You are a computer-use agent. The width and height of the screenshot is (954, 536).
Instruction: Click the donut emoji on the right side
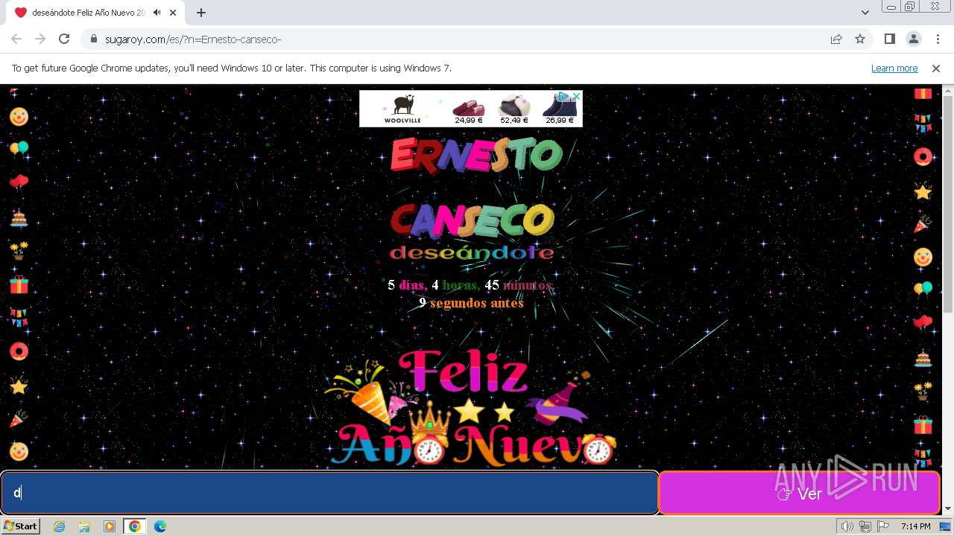pos(923,157)
